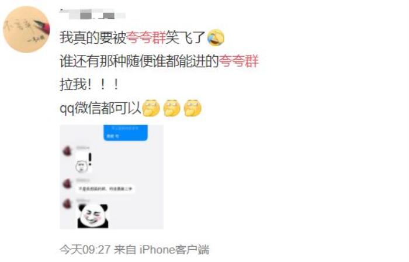Click the second dark chat avatar in the screenshot
The width and height of the screenshot is (409, 262).
(67, 184)
